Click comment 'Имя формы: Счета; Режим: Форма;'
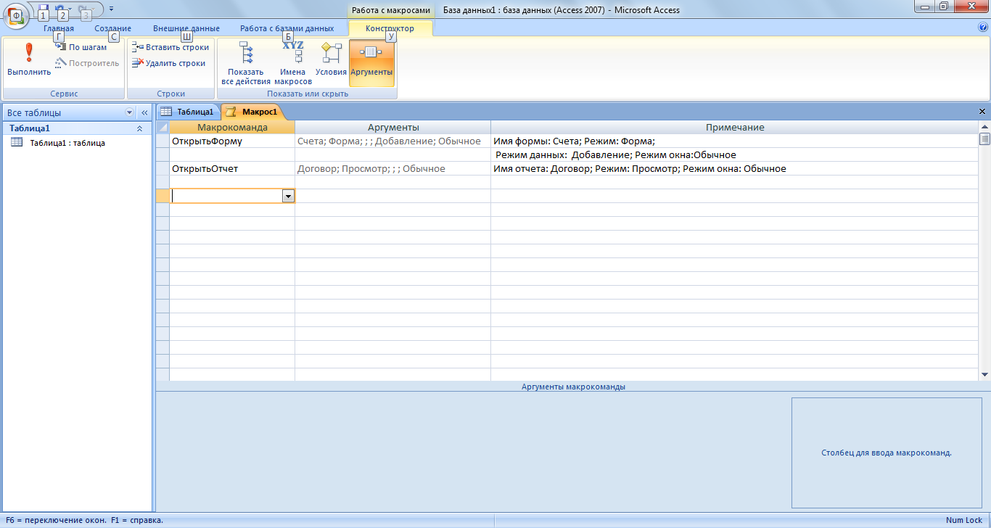The width and height of the screenshot is (991, 528). coord(574,141)
